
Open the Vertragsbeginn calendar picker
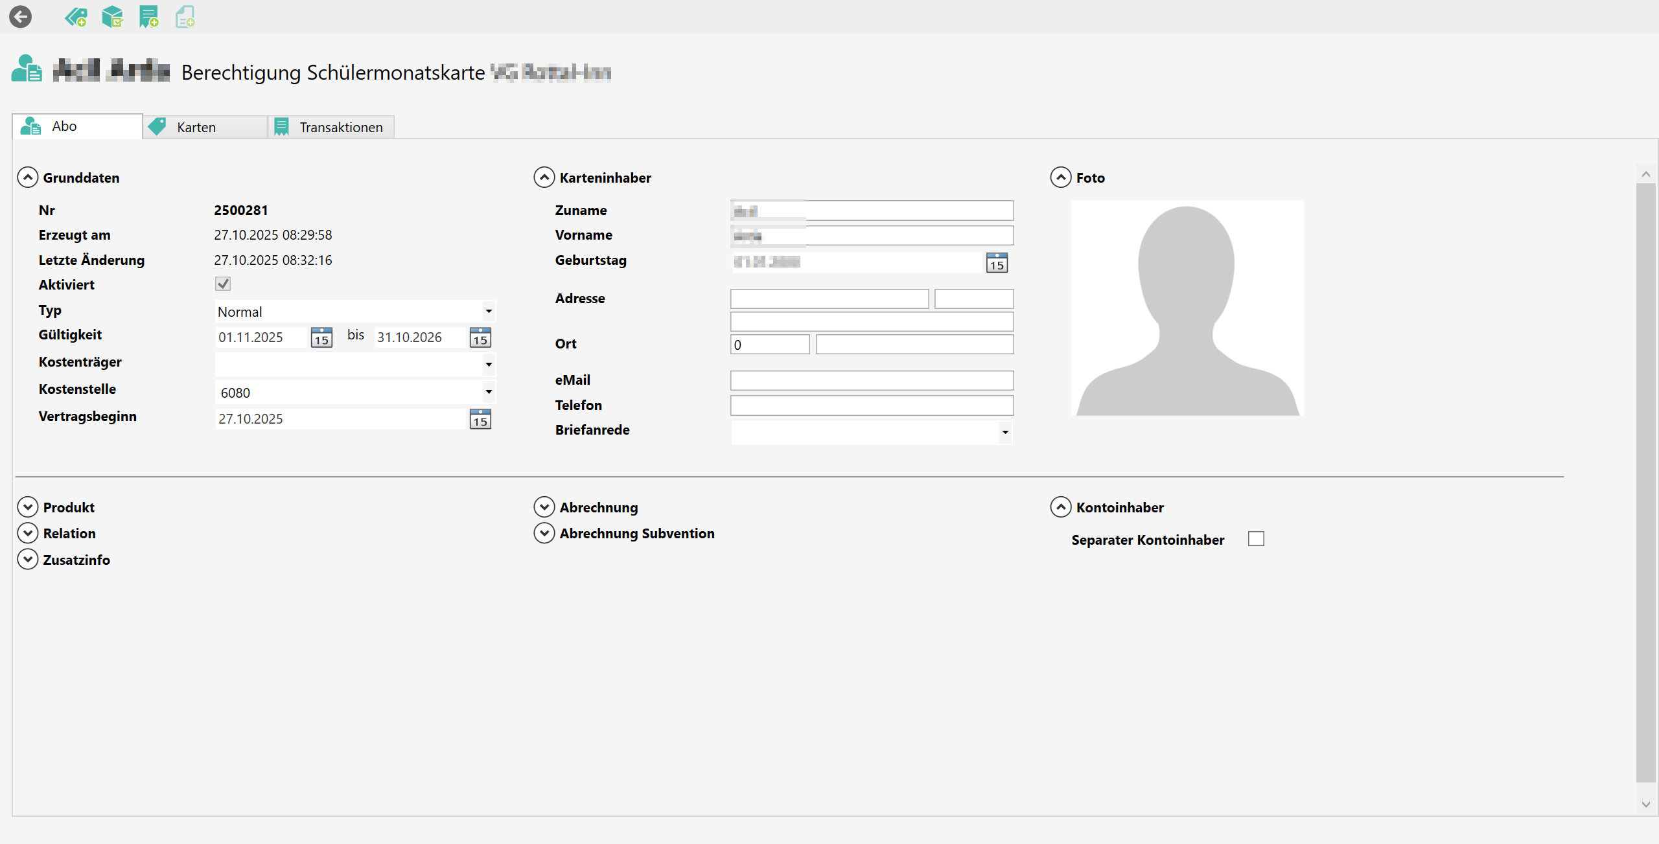480,419
